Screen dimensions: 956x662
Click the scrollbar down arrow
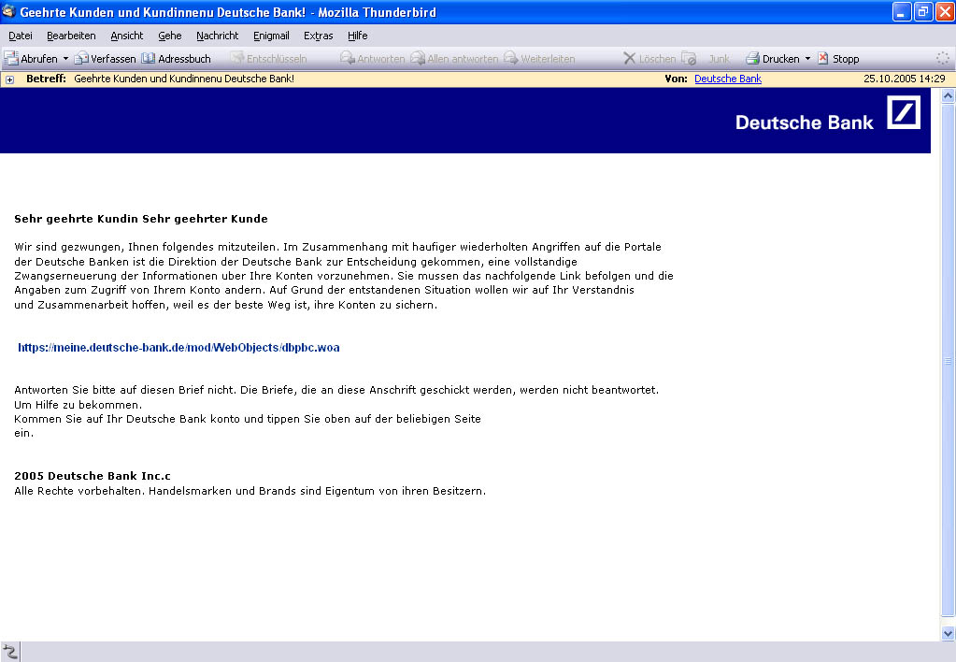(x=949, y=633)
